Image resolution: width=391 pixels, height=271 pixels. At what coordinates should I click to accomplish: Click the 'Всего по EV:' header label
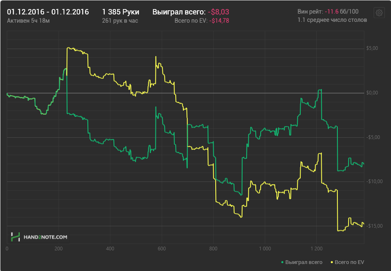click(x=191, y=21)
